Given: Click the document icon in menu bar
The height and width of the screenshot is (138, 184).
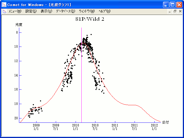Looking at the screenshot, I should click(5, 11).
